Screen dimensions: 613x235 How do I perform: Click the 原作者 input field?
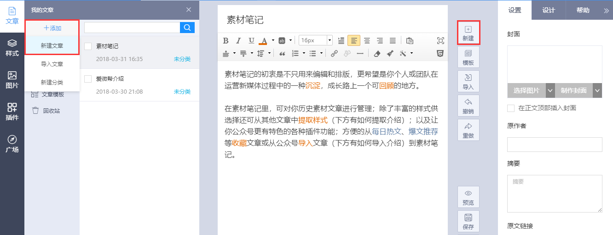coord(555,145)
